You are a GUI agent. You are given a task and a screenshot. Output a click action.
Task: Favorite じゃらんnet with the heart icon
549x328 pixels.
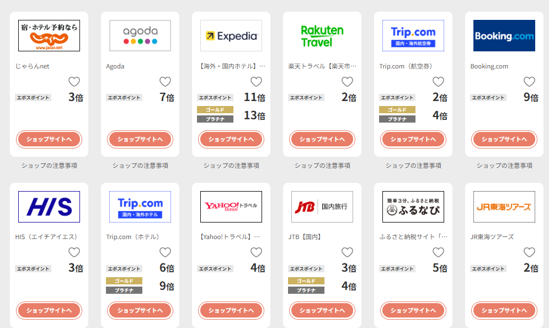(74, 82)
